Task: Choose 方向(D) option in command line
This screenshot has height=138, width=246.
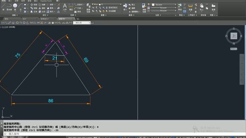Action: (76, 127)
